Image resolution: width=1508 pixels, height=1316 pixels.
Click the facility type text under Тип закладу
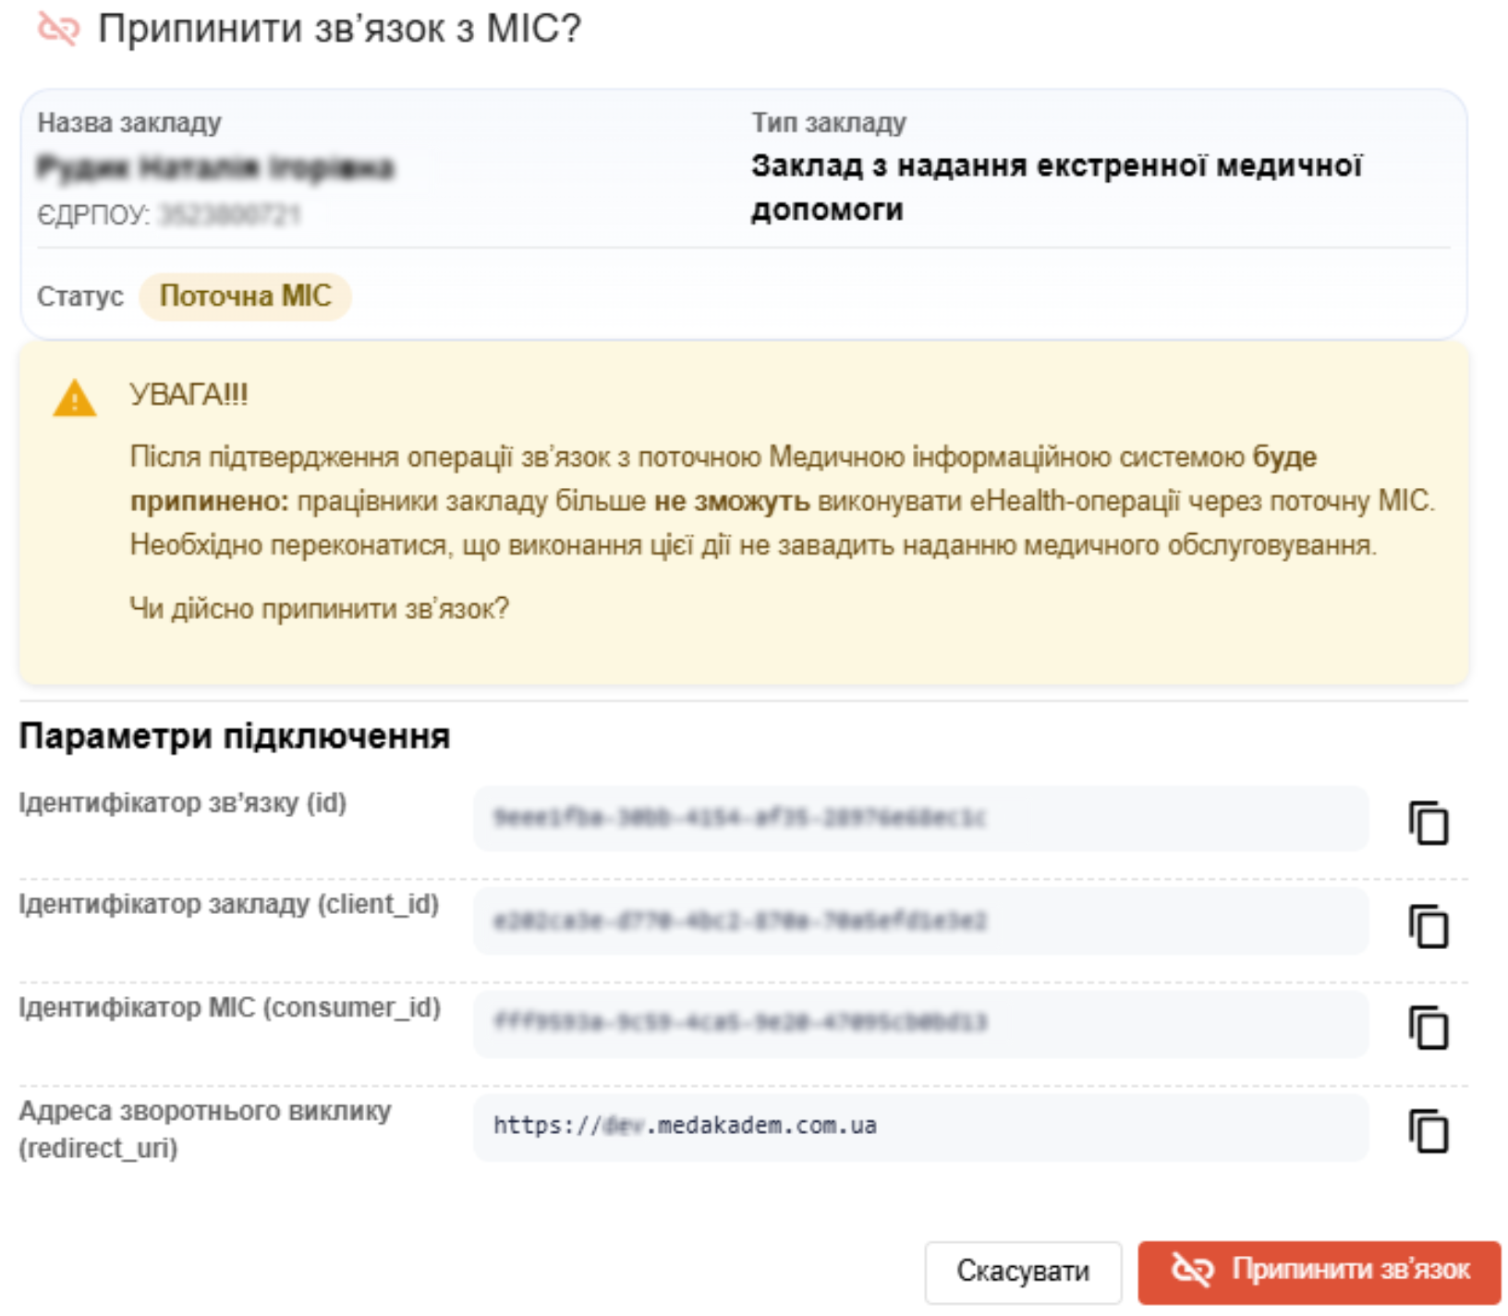click(x=1056, y=188)
